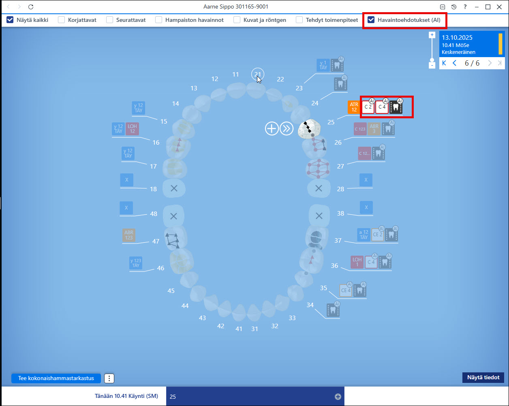Open the three-dot menu beside Tee kokonaishammastarkastus
The width and height of the screenshot is (509, 406).
tap(109, 378)
